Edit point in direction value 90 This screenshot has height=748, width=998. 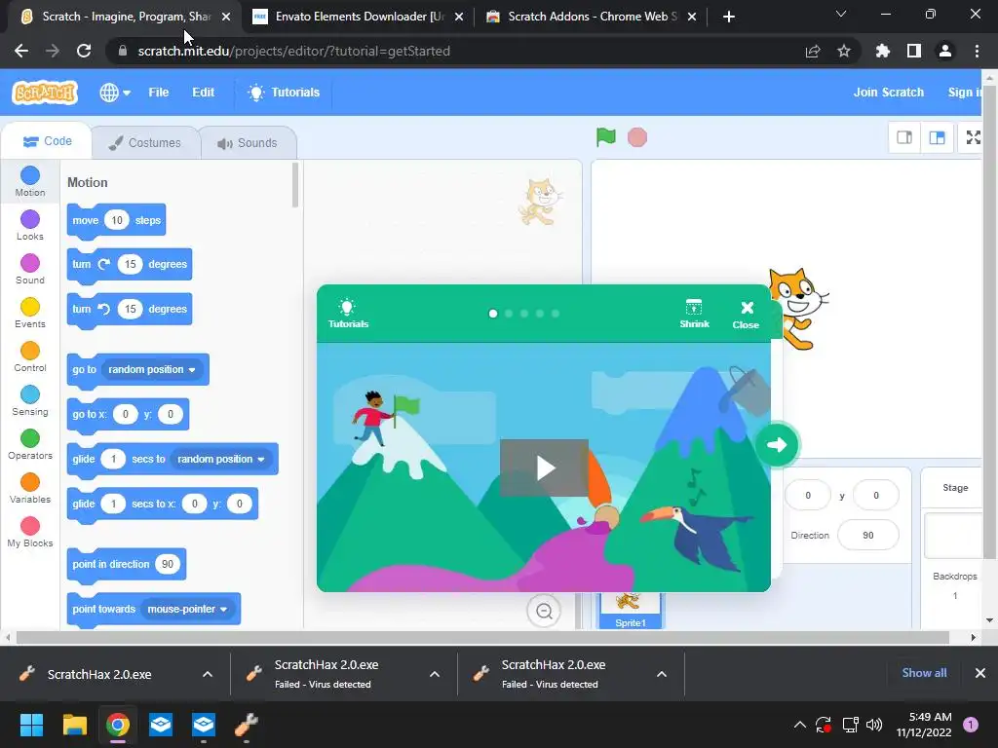pyautogui.click(x=168, y=564)
